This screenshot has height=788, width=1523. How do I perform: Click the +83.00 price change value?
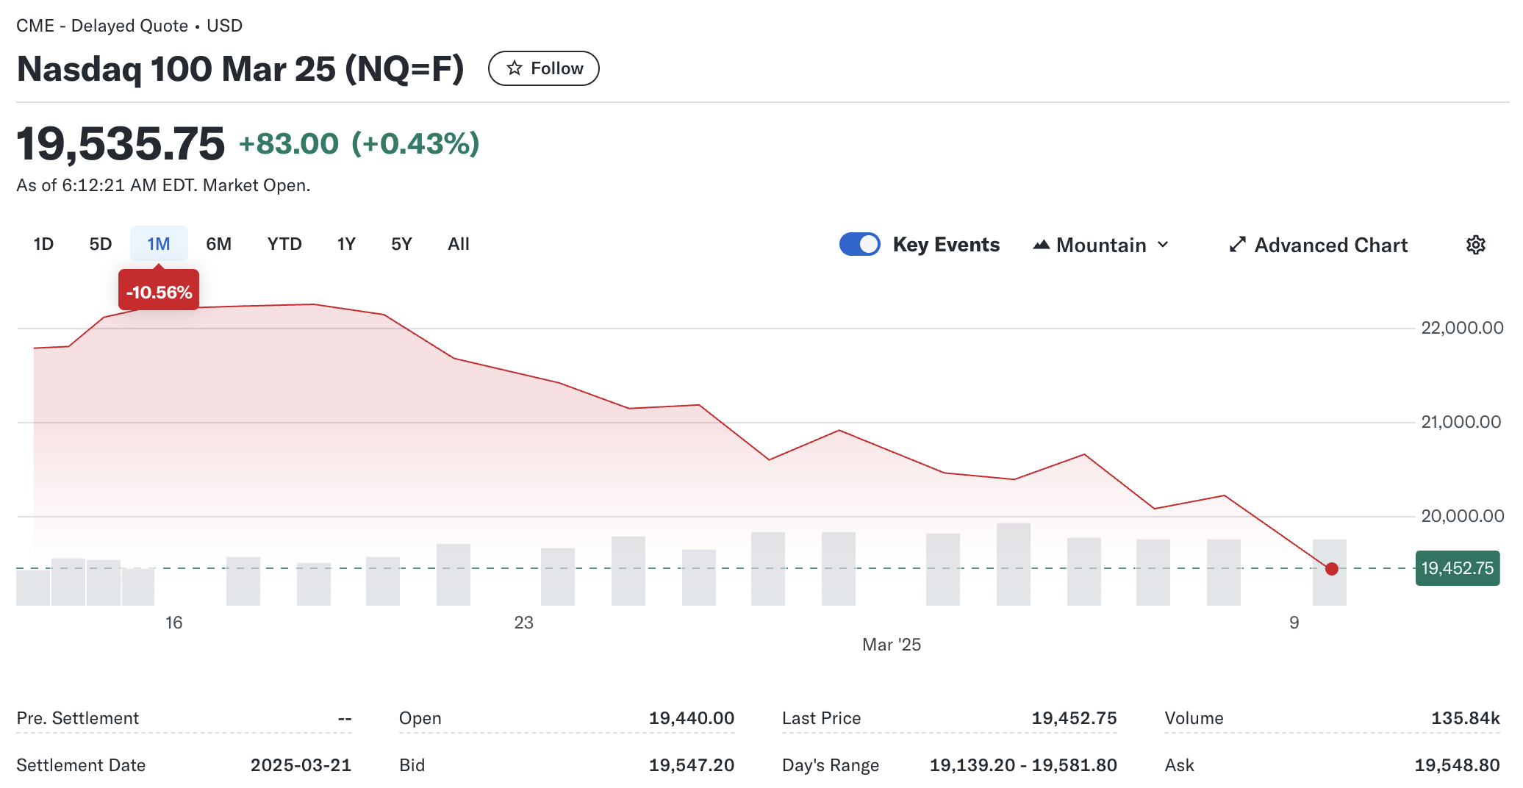pos(289,143)
